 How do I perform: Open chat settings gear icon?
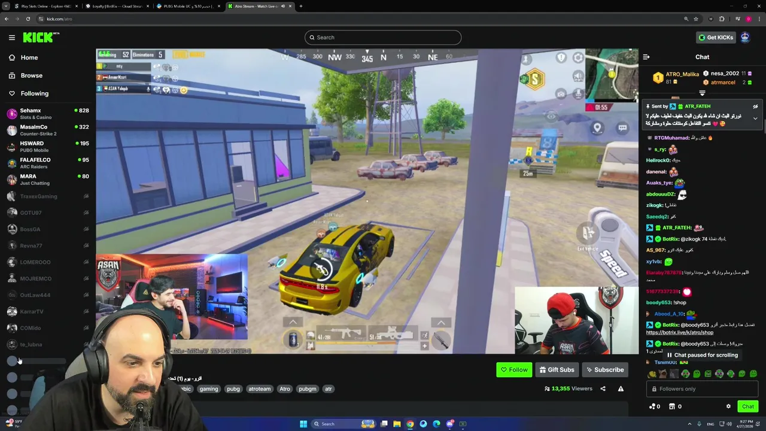pyautogui.click(x=728, y=406)
